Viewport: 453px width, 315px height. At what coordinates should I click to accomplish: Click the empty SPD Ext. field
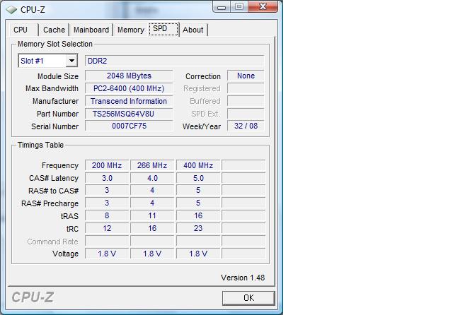point(246,114)
